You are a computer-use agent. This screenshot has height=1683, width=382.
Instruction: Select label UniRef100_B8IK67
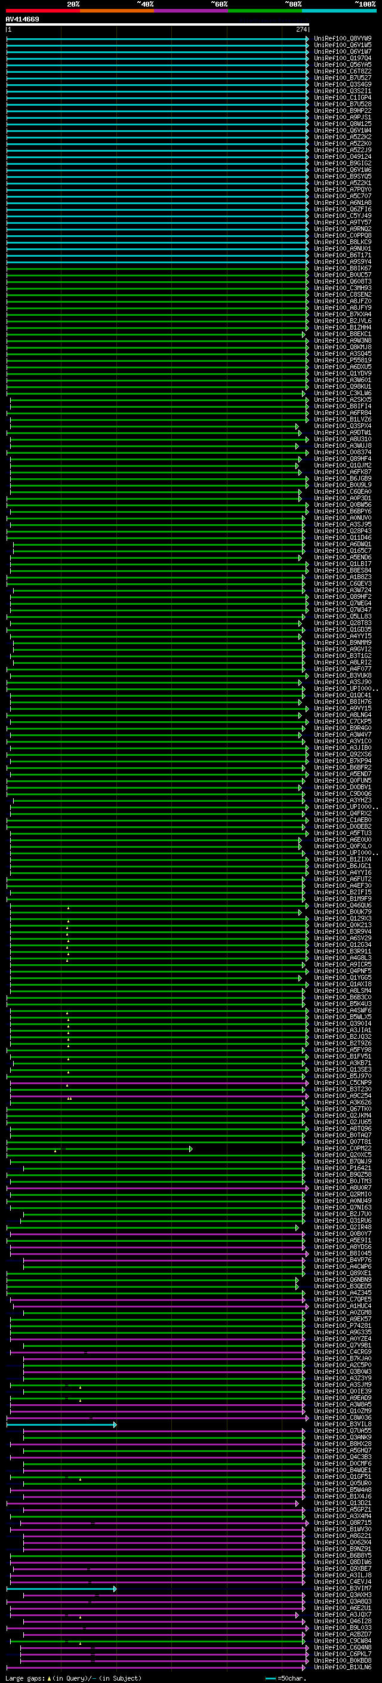click(343, 268)
